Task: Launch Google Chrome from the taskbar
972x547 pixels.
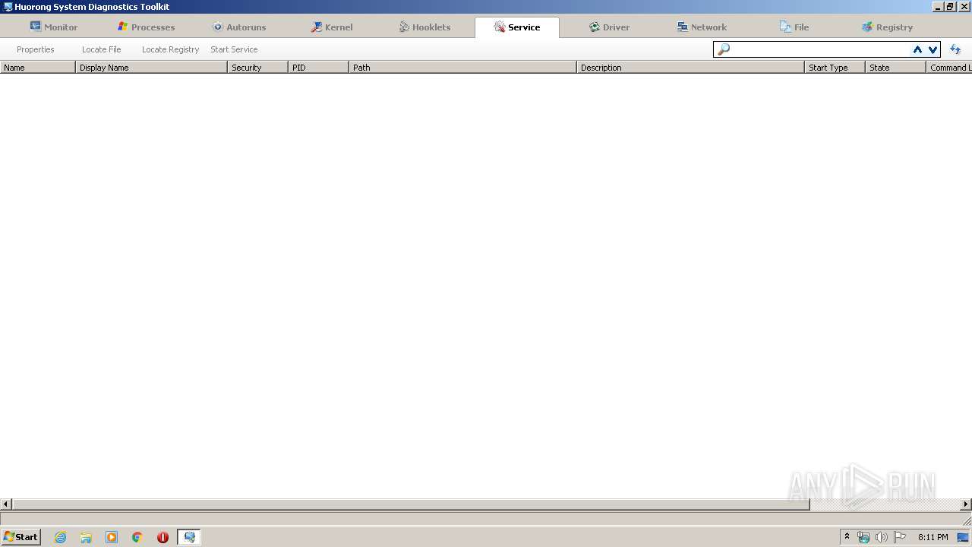Action: [x=137, y=537]
